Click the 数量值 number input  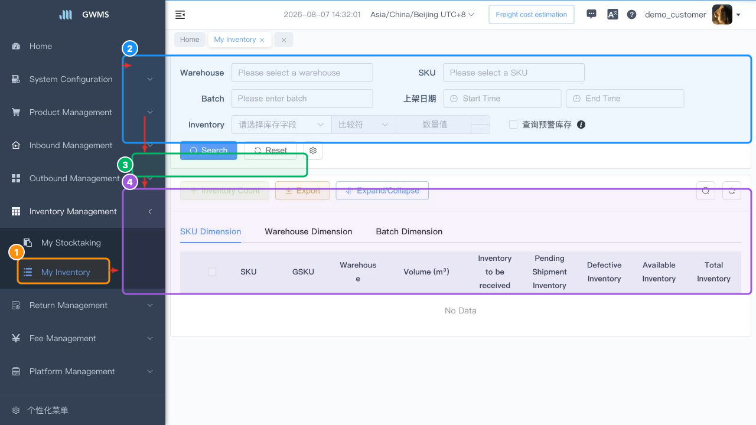tap(434, 125)
